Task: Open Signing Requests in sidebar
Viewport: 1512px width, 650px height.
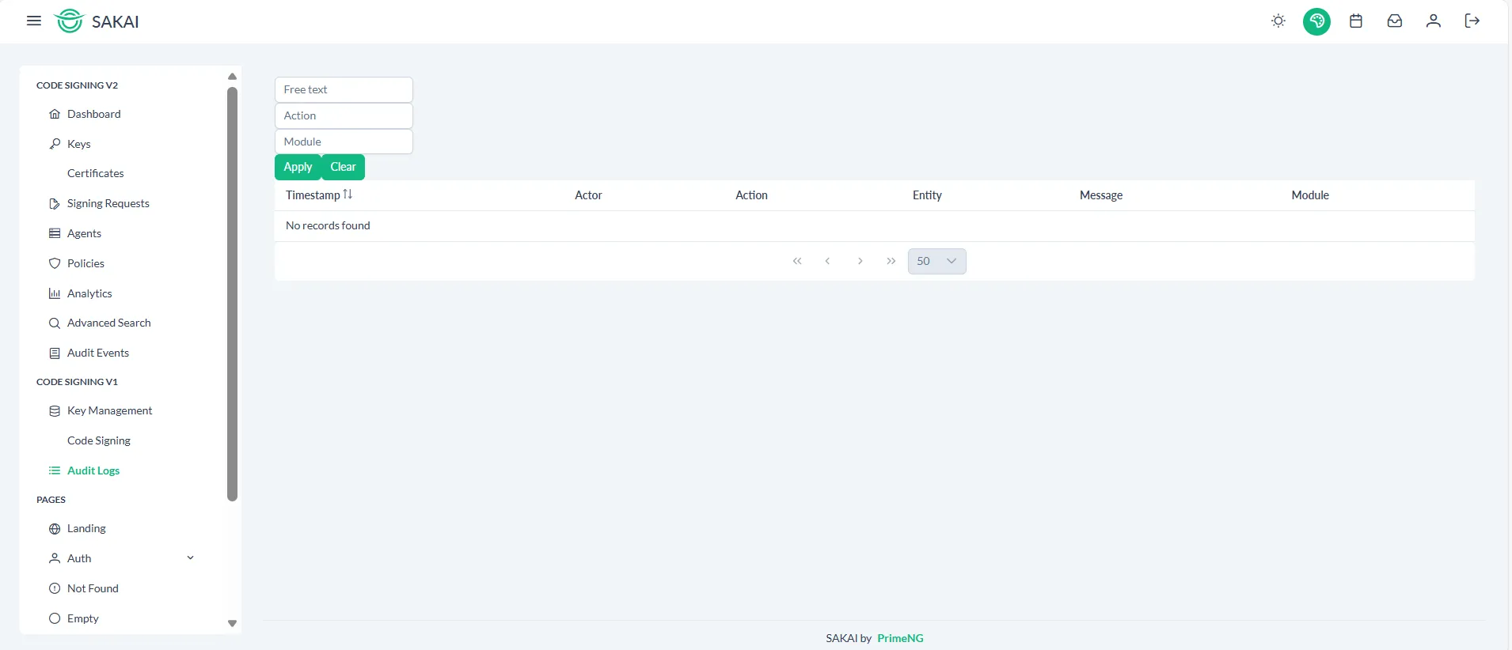Action: [x=108, y=203]
